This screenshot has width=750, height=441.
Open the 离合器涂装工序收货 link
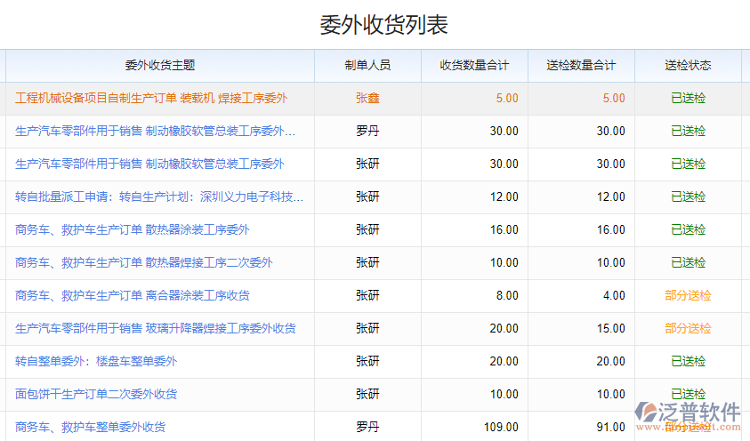tap(133, 295)
